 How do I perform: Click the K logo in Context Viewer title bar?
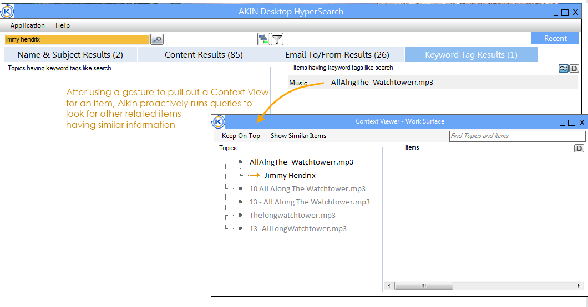point(218,122)
